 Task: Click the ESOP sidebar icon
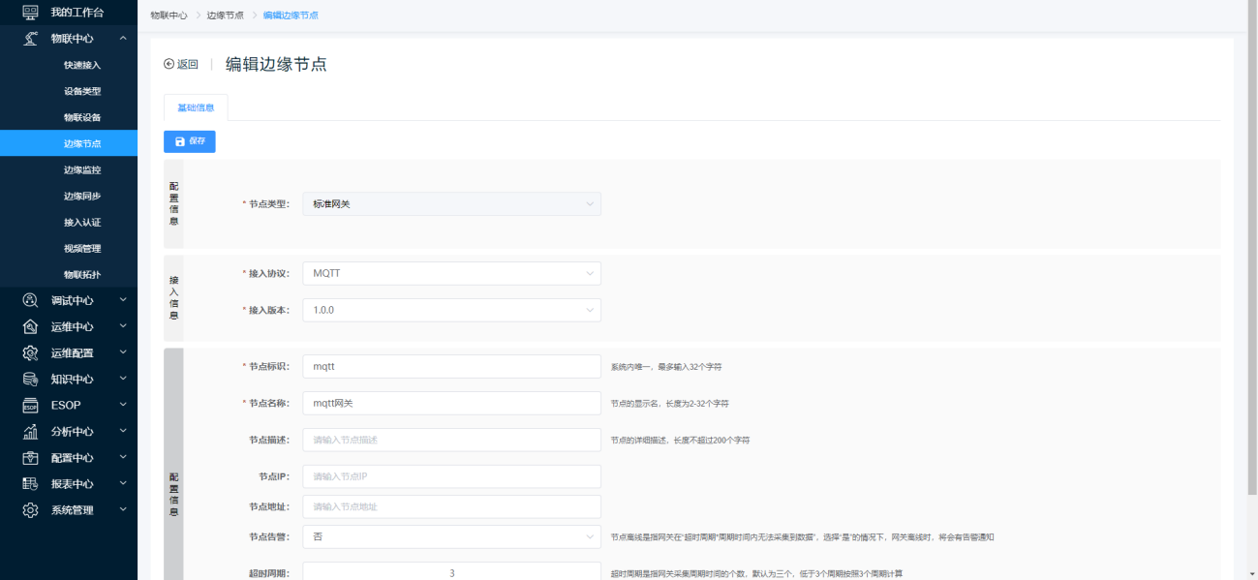point(30,405)
